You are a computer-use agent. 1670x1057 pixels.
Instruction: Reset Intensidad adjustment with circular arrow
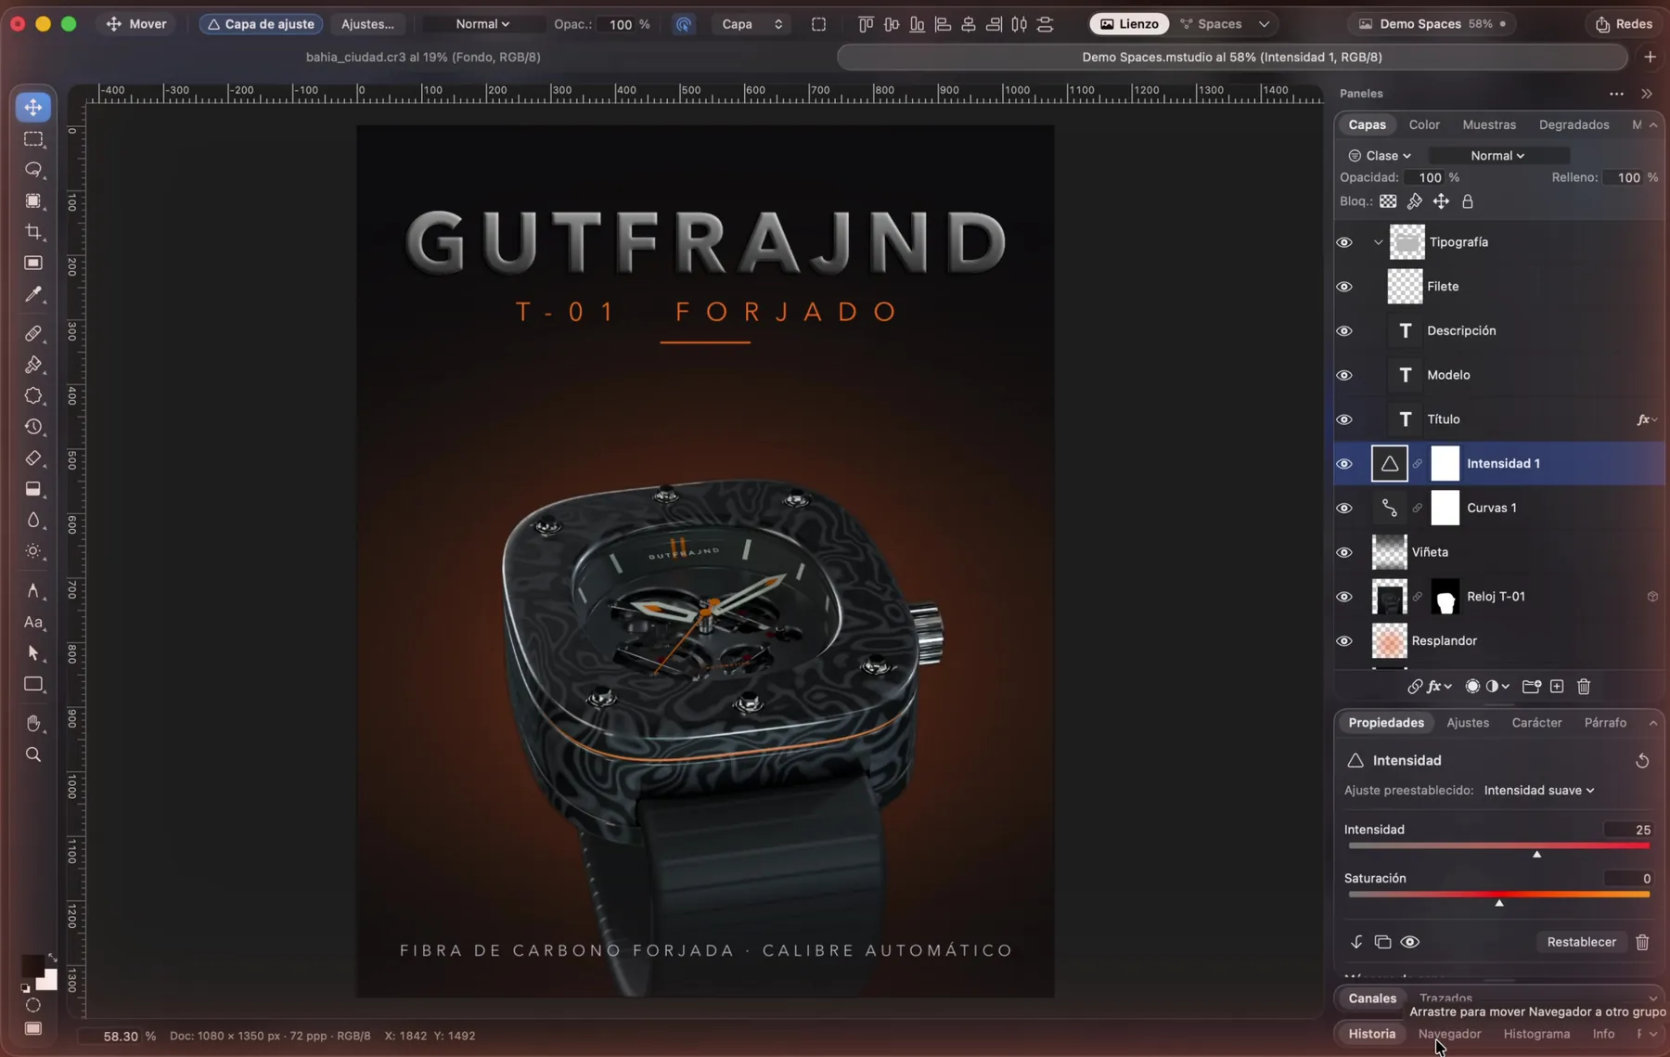(x=1642, y=761)
